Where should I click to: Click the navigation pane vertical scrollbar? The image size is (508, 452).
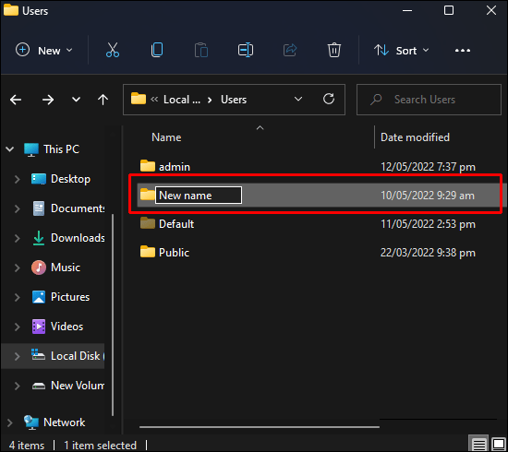[x=113, y=315]
